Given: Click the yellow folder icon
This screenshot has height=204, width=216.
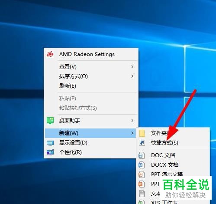Looking at the screenshot, I should (142, 133).
